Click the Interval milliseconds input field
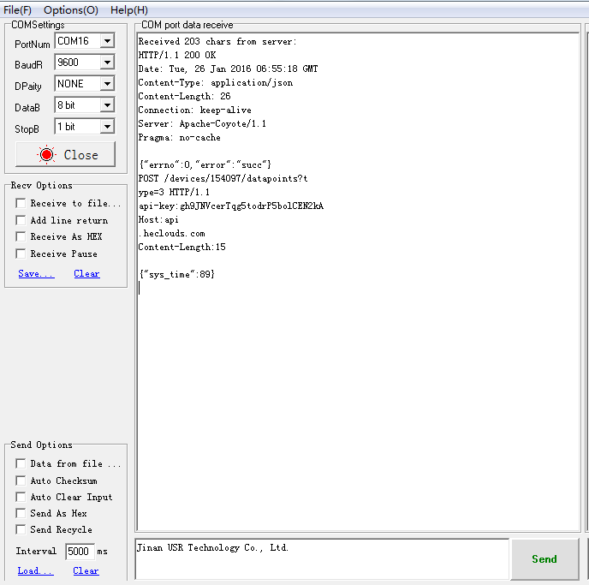 [79, 552]
